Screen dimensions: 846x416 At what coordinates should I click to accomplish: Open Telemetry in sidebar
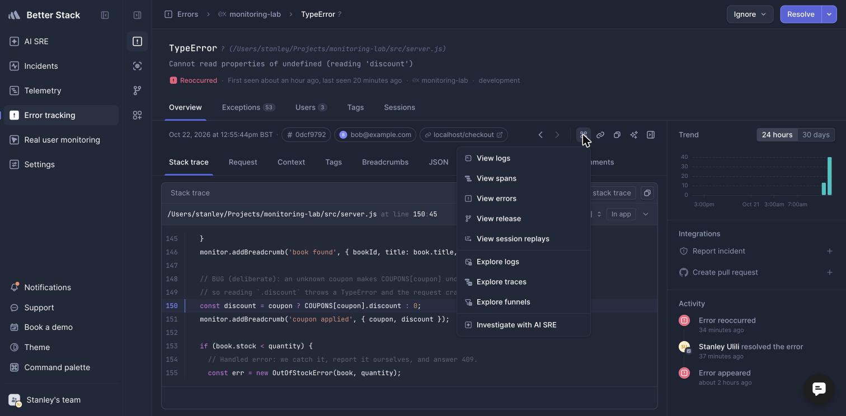coord(61,91)
